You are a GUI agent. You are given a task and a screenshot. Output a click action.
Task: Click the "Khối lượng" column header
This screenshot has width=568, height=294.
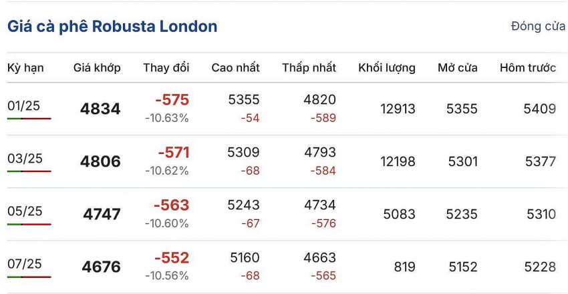pos(386,68)
